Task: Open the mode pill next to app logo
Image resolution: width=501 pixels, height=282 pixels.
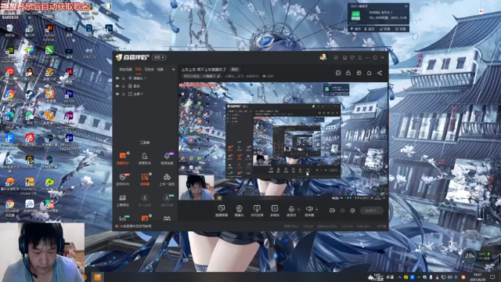Action: point(159,57)
